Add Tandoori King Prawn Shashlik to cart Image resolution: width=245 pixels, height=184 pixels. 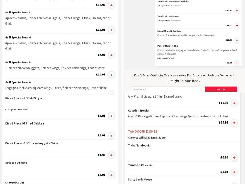coord(236,10)
